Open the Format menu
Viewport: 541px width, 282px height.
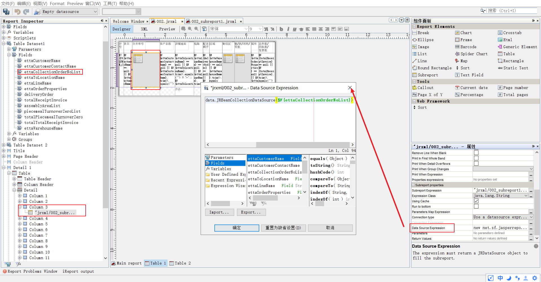coord(57,4)
